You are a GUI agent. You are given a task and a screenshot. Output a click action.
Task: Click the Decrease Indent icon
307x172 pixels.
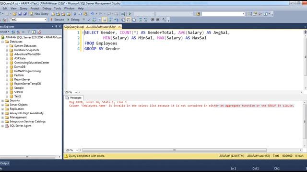[x=153, y=20]
